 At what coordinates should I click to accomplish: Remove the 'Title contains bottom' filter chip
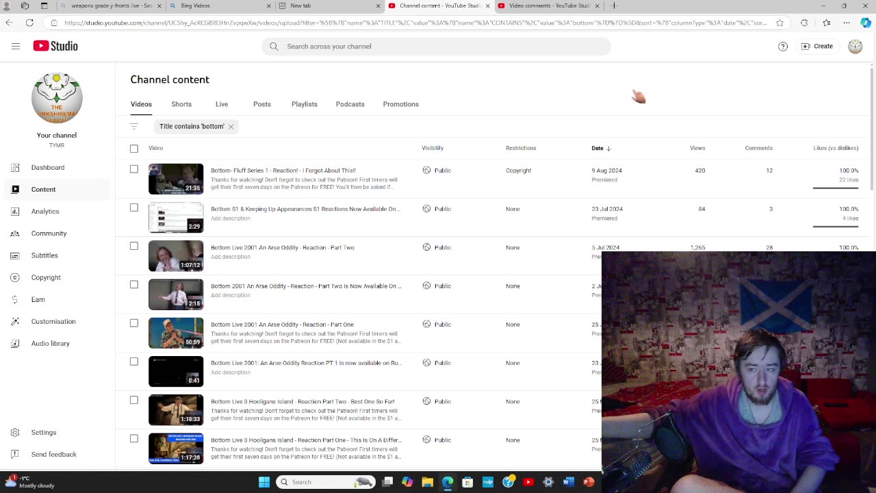point(231,127)
